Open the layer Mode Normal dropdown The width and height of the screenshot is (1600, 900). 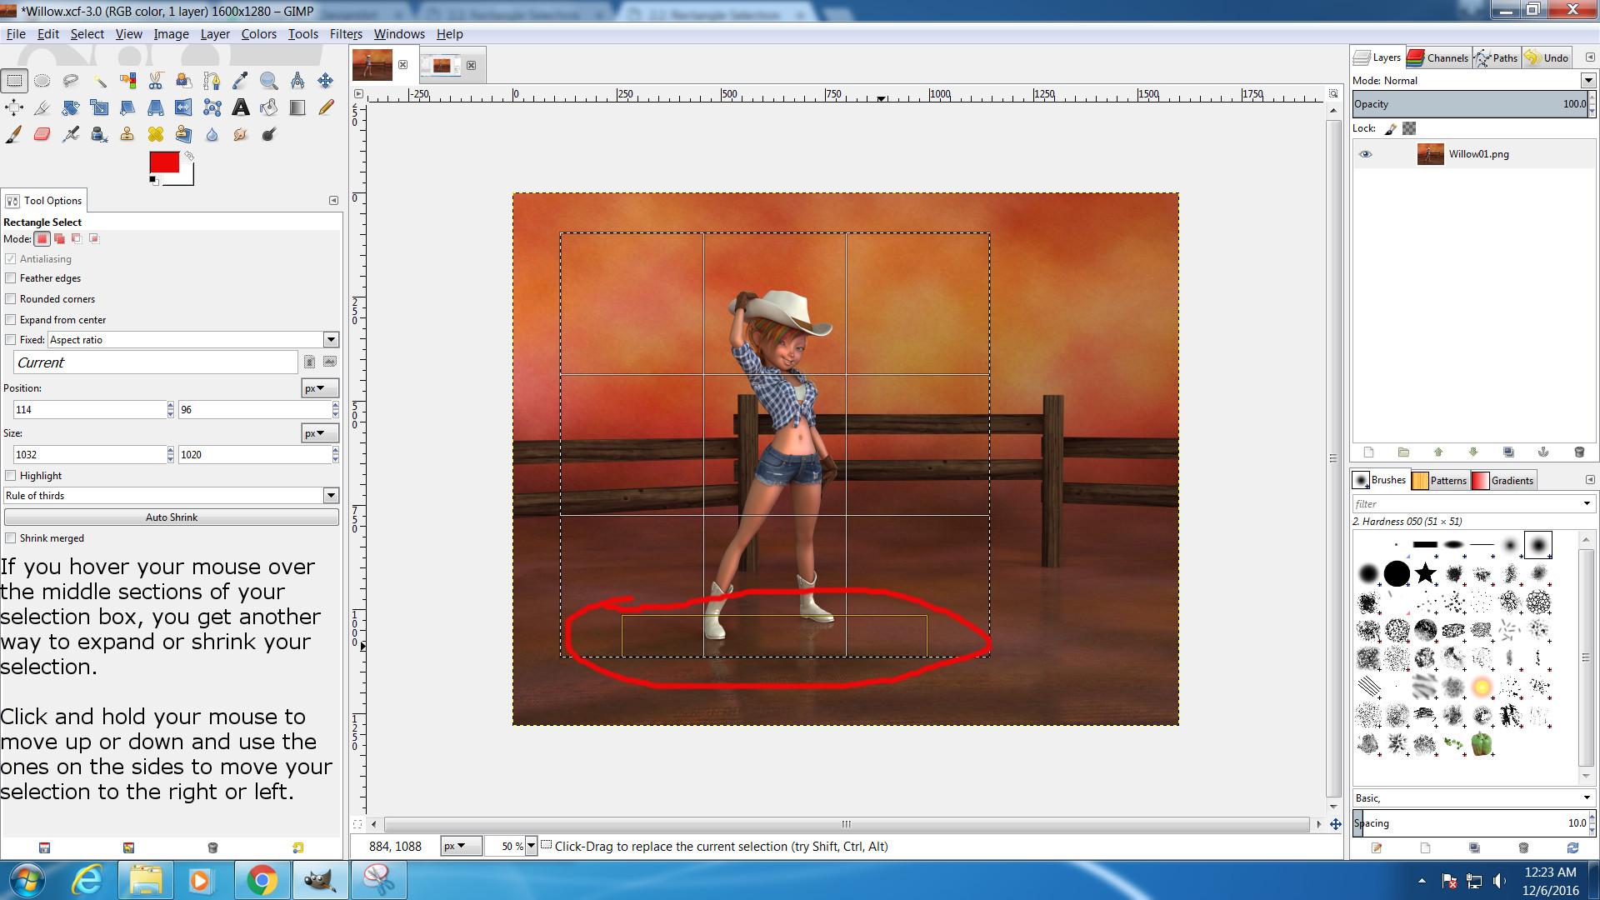[1587, 81]
